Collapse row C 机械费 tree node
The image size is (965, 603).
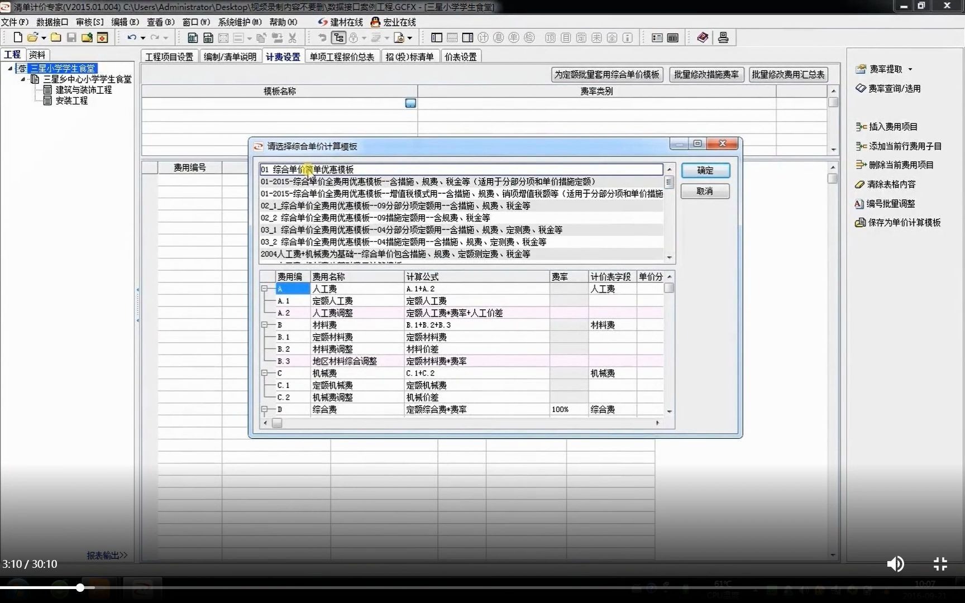click(265, 373)
